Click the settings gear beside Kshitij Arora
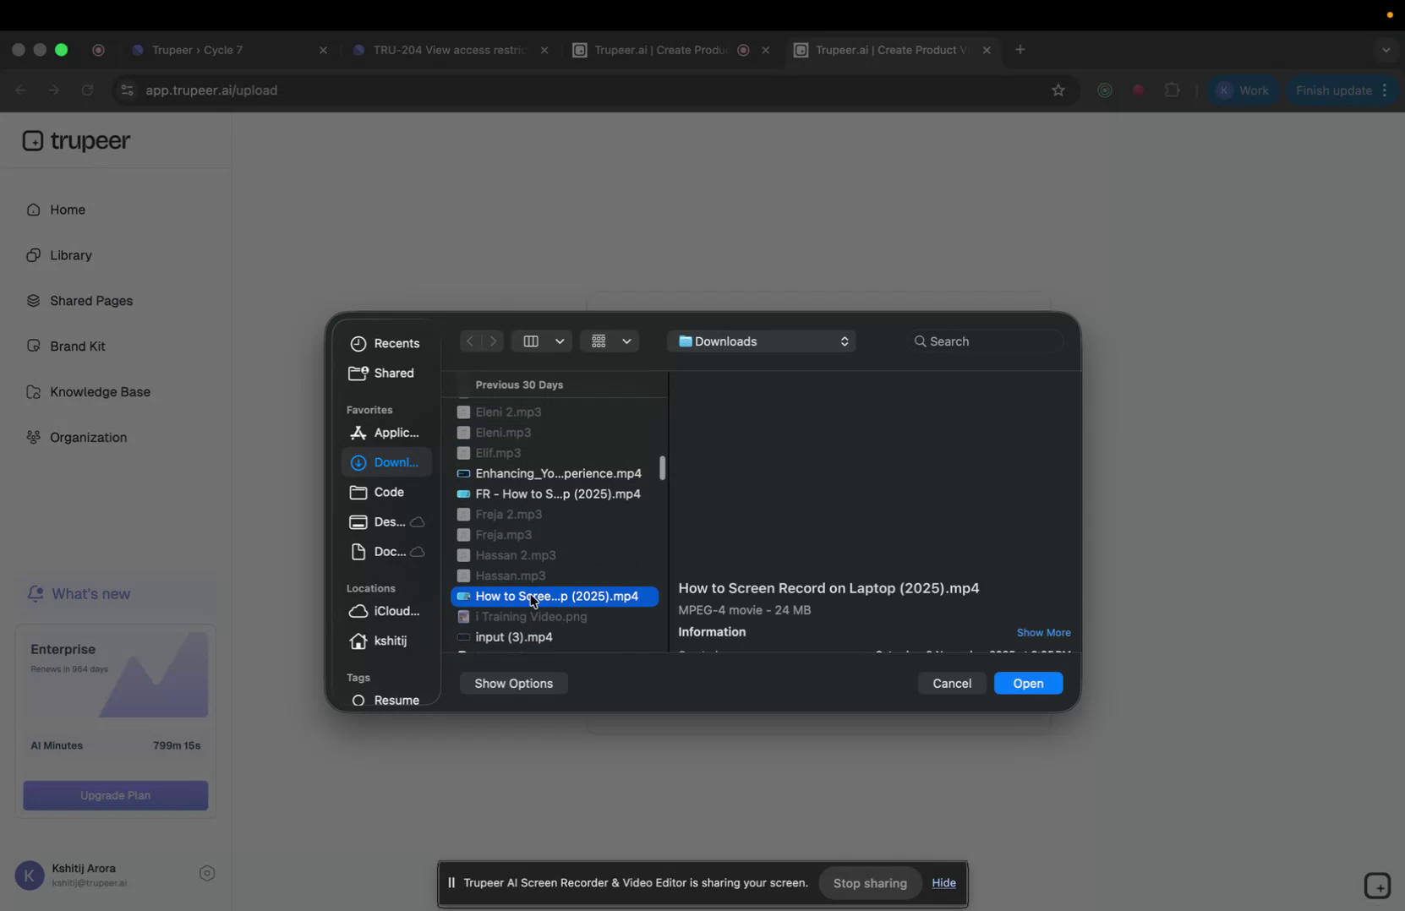The image size is (1405, 911). [207, 873]
